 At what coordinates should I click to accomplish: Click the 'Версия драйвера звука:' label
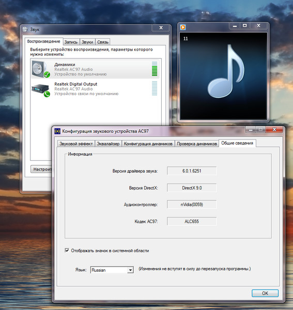click(135, 171)
